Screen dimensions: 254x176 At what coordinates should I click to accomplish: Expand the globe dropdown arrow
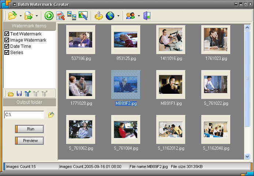point(118,16)
